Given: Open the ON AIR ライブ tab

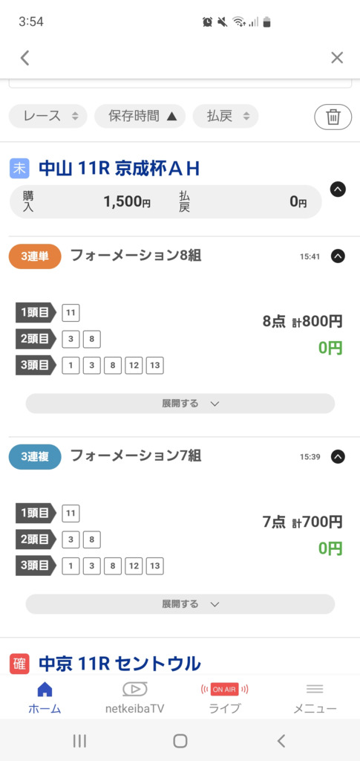Looking at the screenshot, I should coord(224,697).
